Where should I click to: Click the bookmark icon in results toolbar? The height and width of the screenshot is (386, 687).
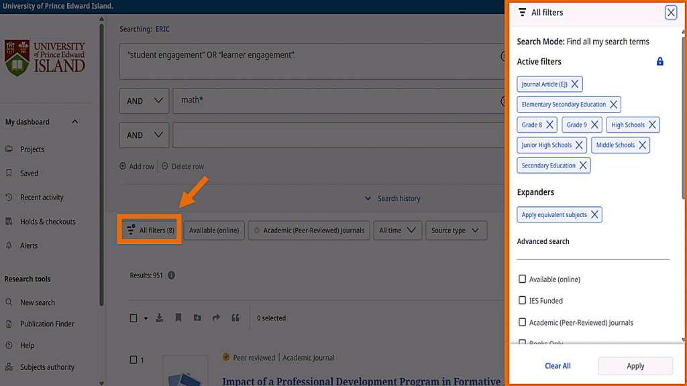point(178,318)
